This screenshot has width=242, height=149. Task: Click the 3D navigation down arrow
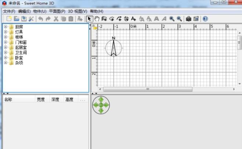tap(101, 111)
